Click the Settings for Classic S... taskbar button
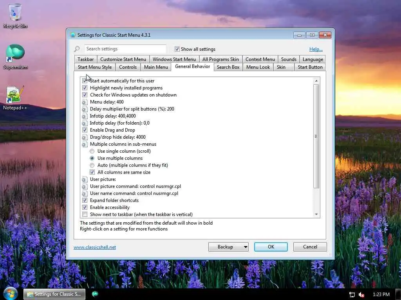This screenshot has width=401, height=300. tap(54, 294)
